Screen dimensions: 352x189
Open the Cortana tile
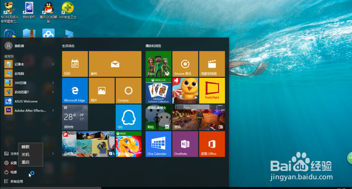[128, 90]
